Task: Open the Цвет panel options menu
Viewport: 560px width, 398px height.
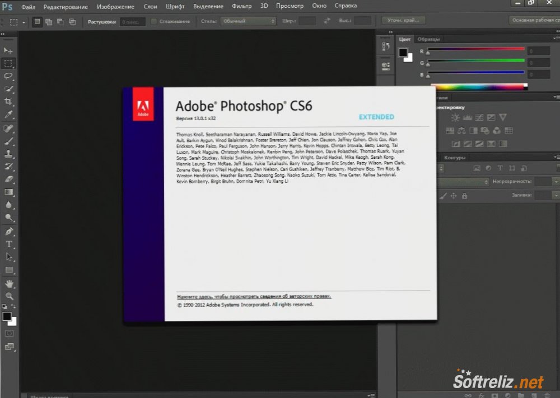Action: (557, 39)
